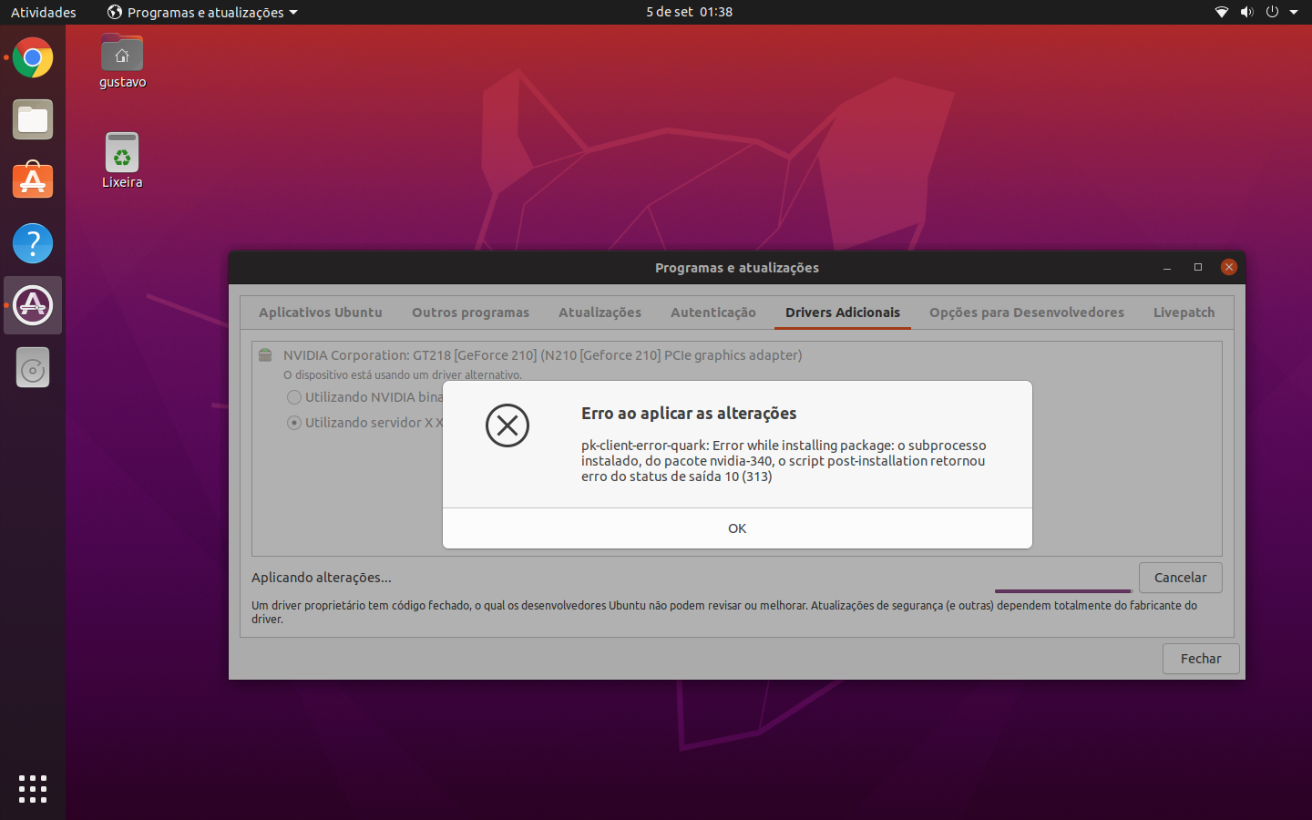Select Software Updater icon in the dock

33,305
